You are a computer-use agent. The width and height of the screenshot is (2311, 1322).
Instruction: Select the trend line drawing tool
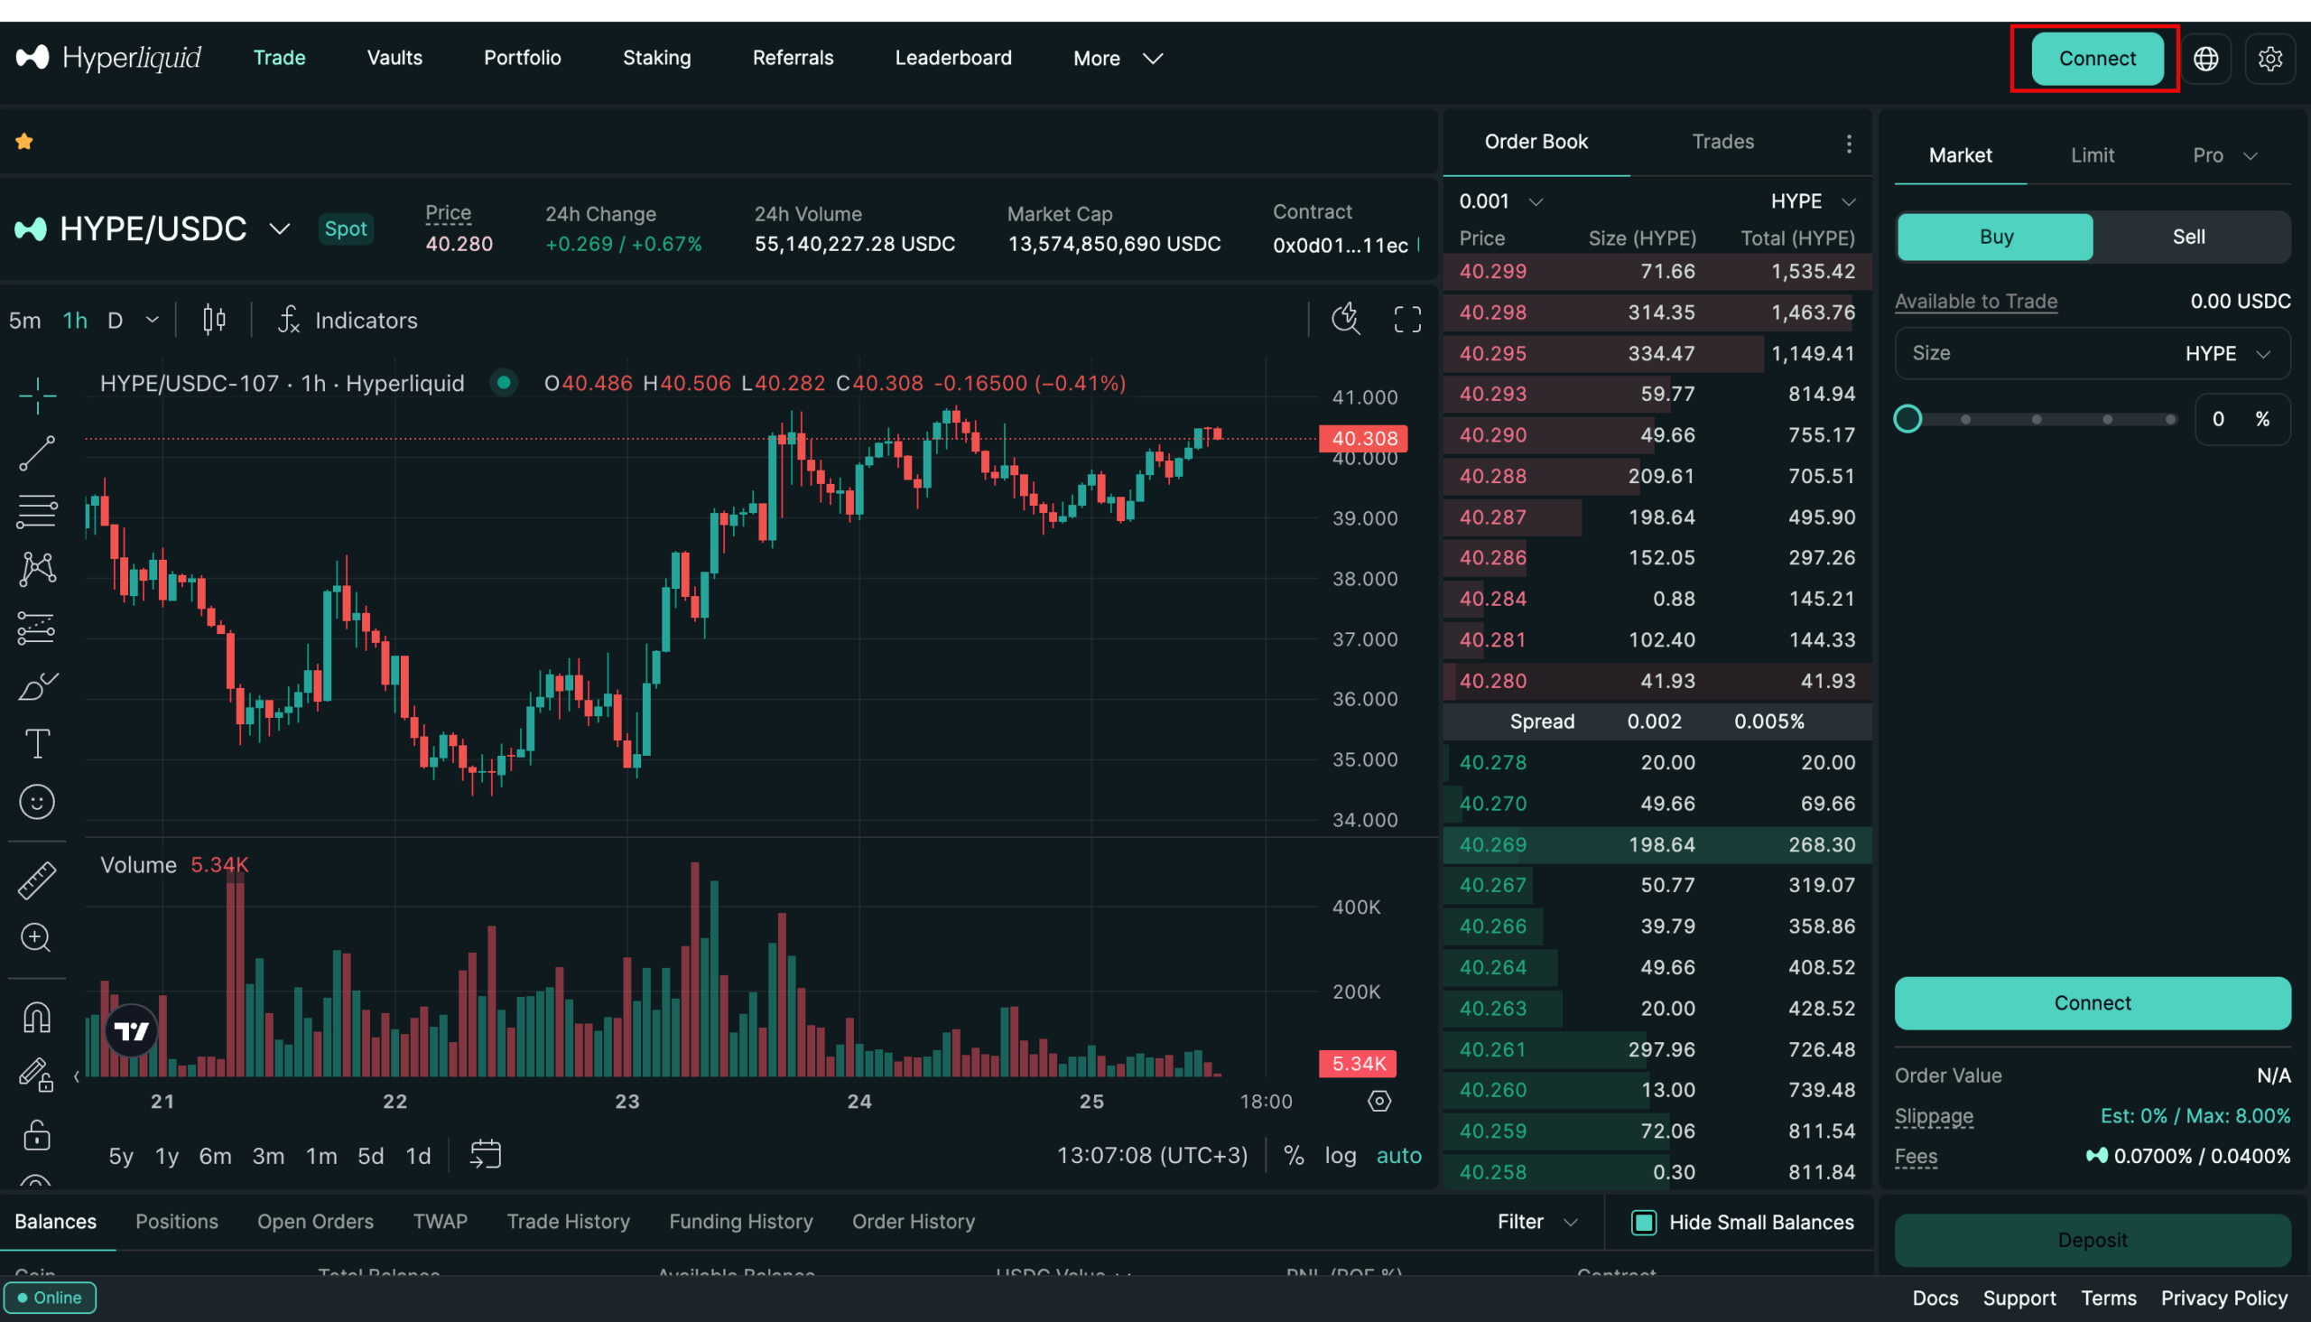(x=37, y=453)
